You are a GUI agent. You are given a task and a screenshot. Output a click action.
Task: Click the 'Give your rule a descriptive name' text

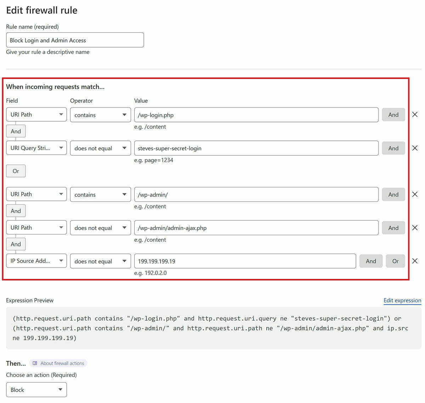(x=48, y=52)
